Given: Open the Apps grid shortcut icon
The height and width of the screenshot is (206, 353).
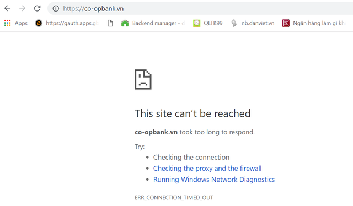Looking at the screenshot, I should (x=7, y=23).
